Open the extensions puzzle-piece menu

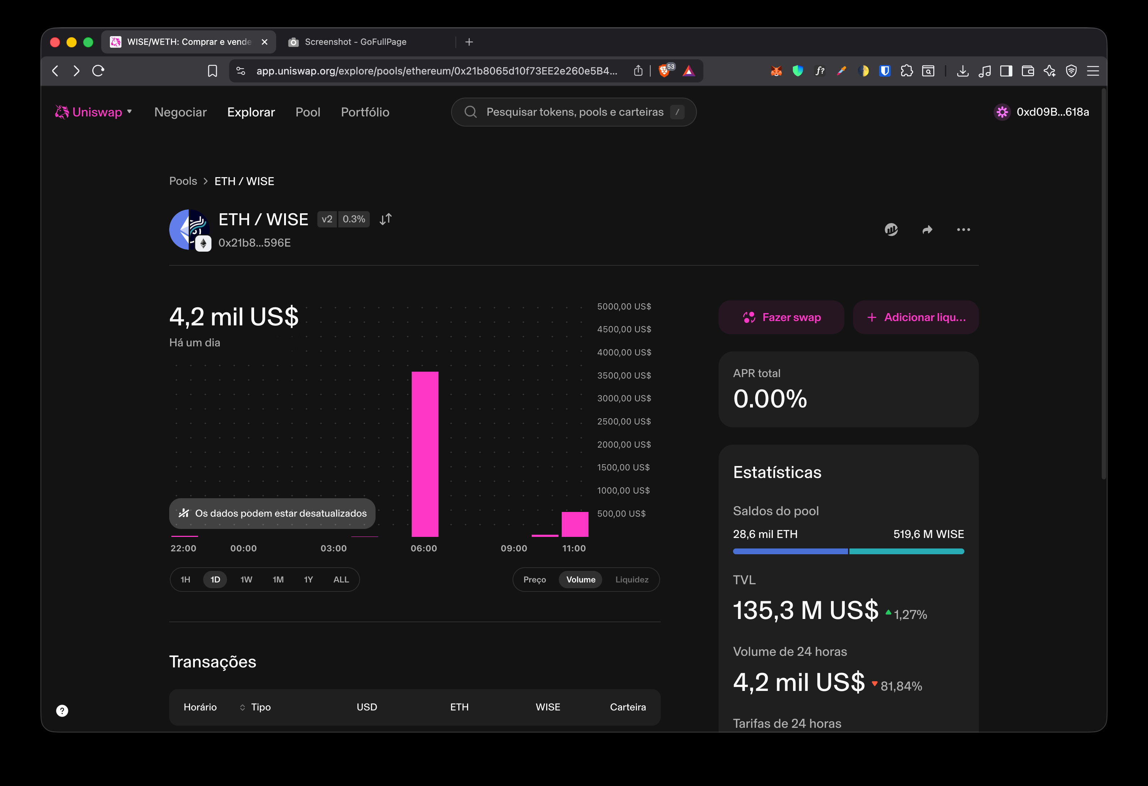907,71
